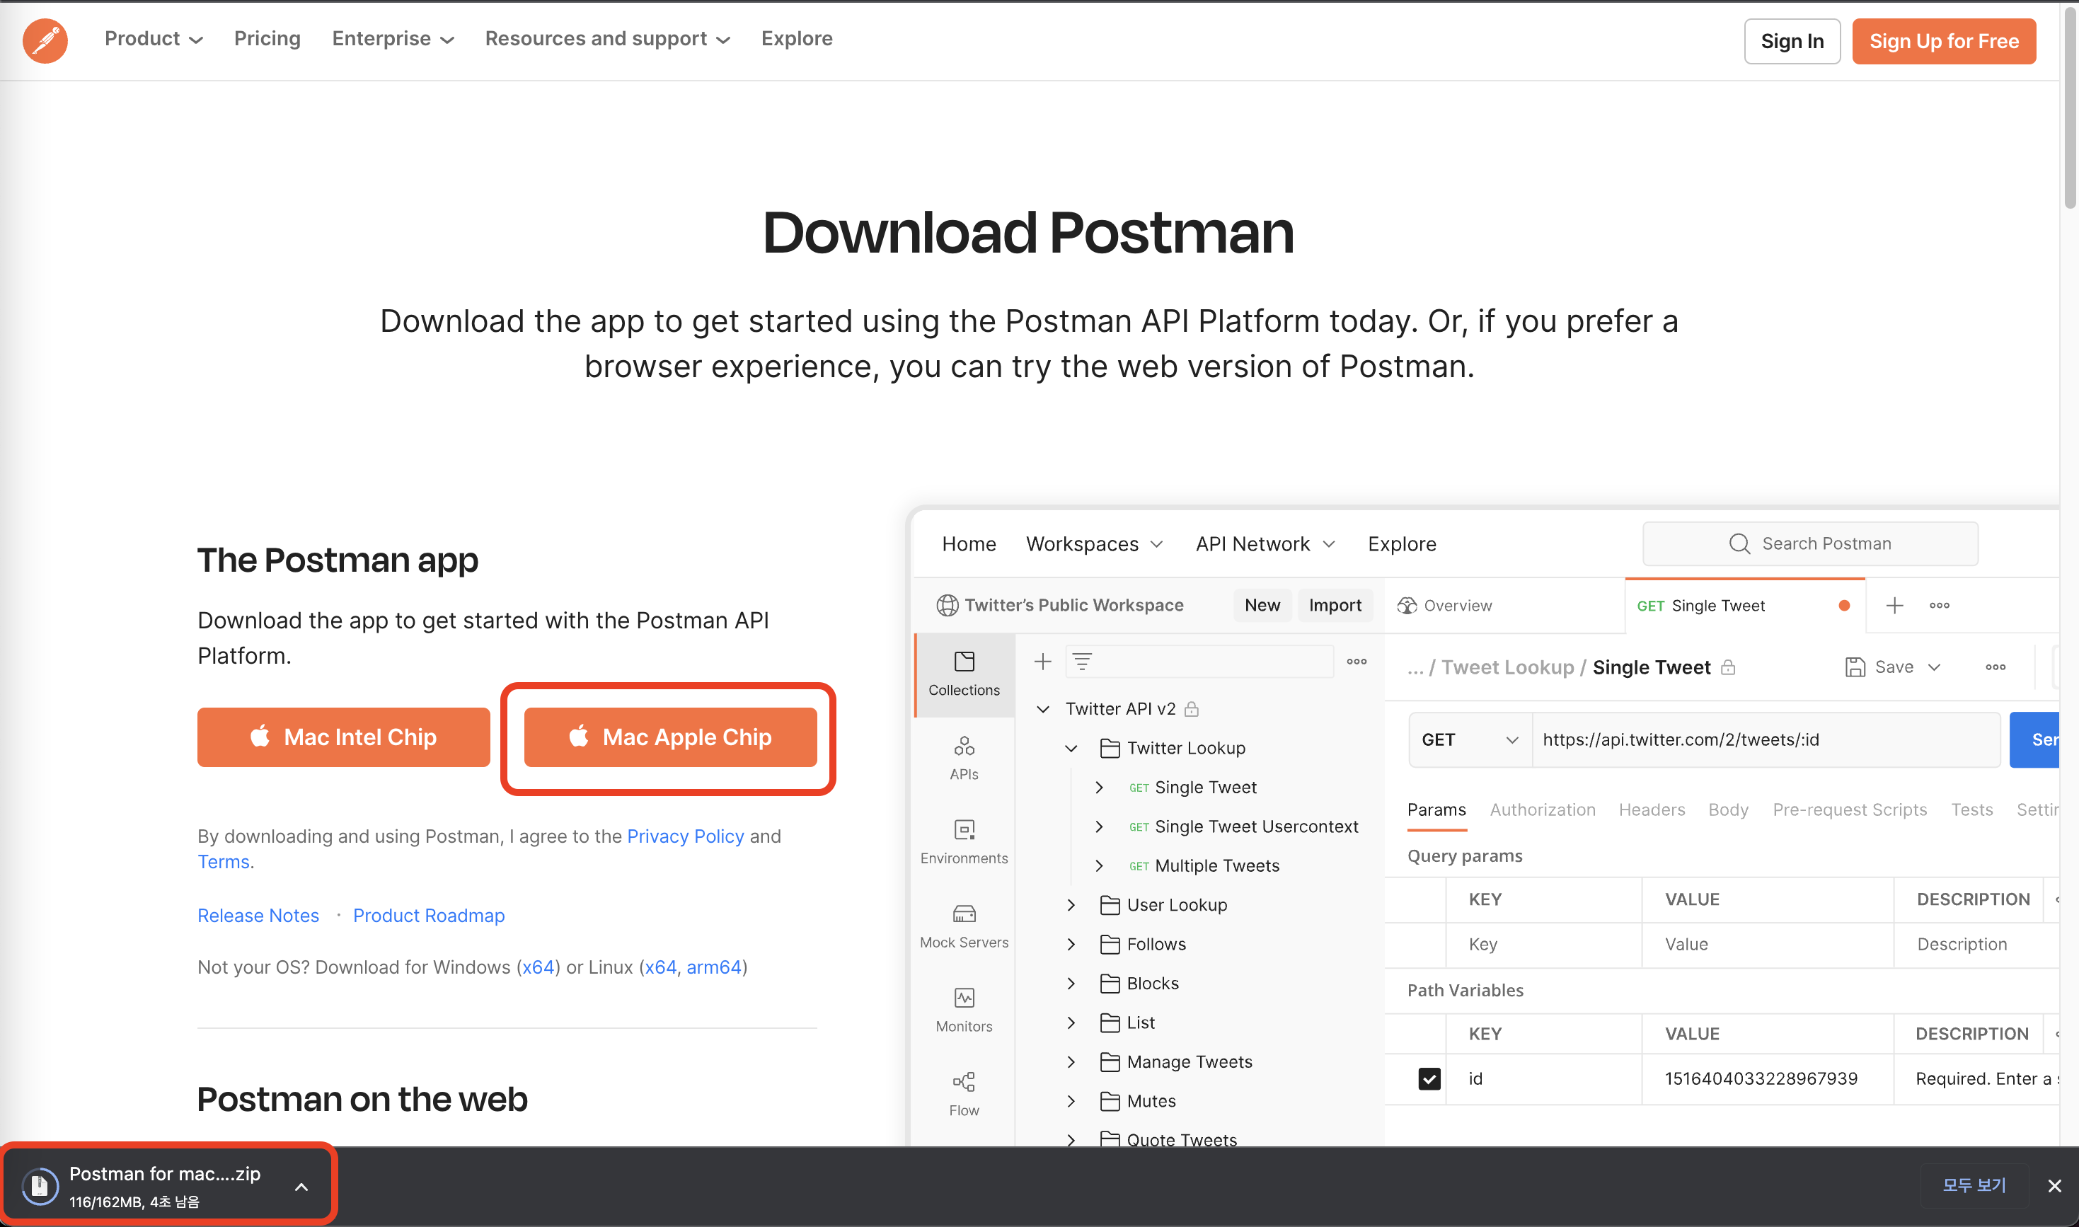Switch to the Authorization tab
The width and height of the screenshot is (2079, 1227).
pos(1543,810)
